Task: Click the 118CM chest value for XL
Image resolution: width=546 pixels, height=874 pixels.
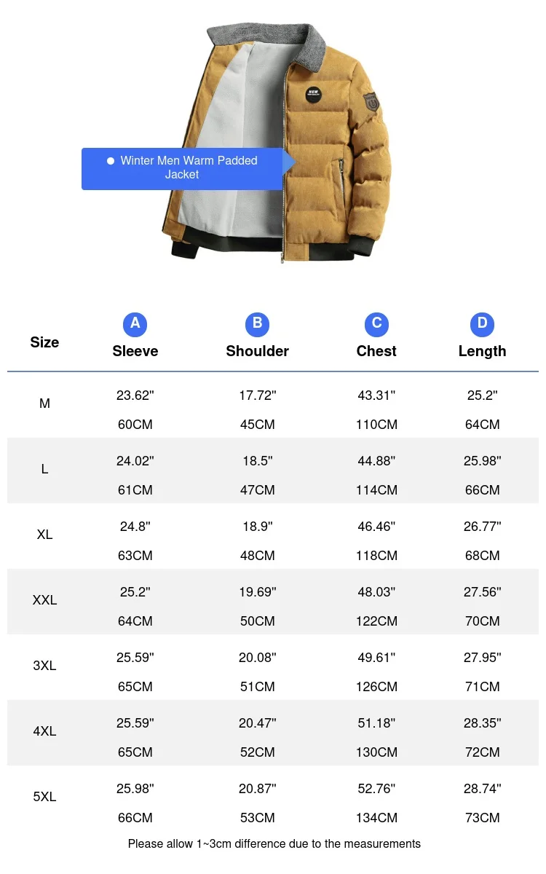Action: click(x=376, y=556)
